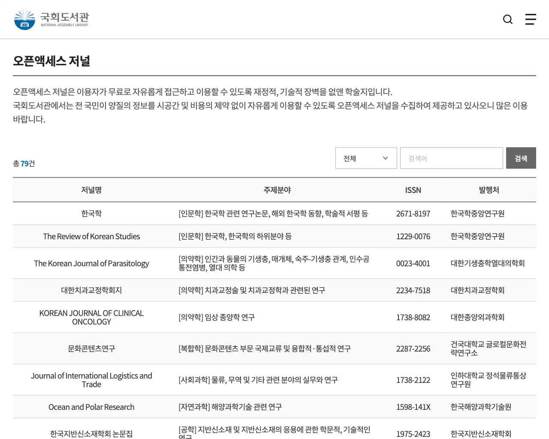The width and height of the screenshot is (549, 439).
Task: Click the National Assembly Library logo
Action: click(51, 19)
